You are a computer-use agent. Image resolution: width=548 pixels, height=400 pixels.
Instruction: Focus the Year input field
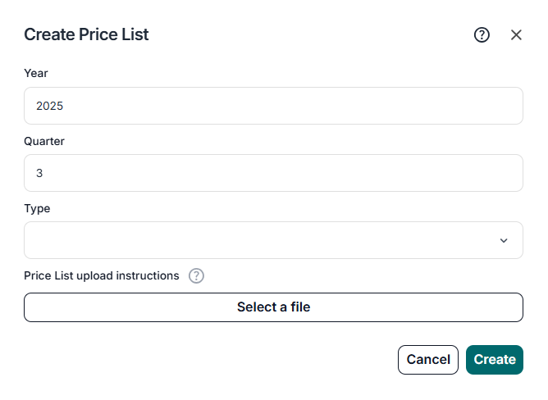pos(273,106)
